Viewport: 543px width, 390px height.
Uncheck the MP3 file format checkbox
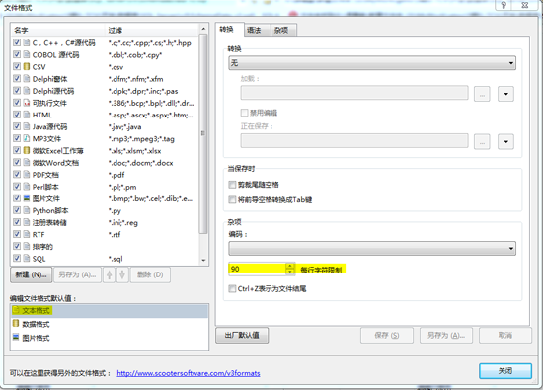tap(17, 138)
